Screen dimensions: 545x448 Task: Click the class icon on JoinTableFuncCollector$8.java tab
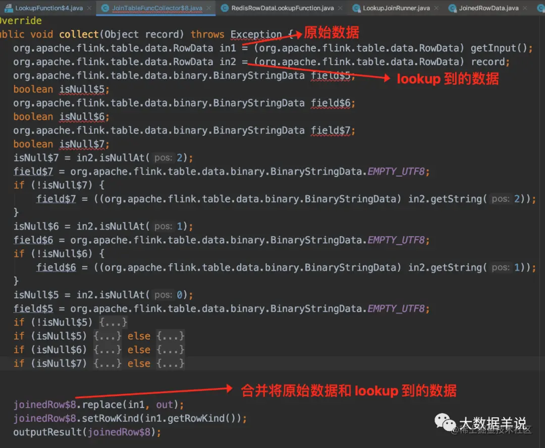click(104, 8)
